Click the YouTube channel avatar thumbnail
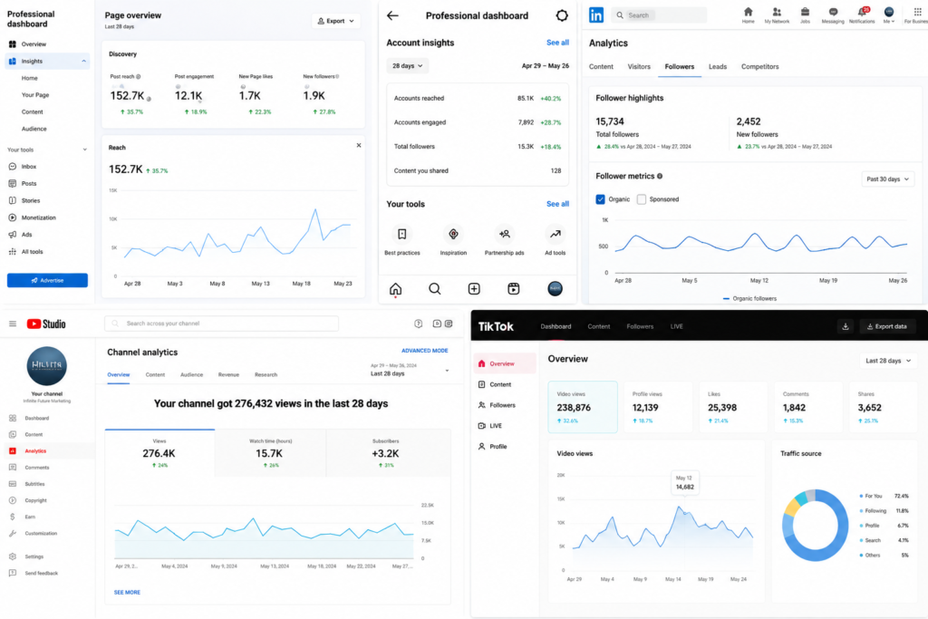 47,366
